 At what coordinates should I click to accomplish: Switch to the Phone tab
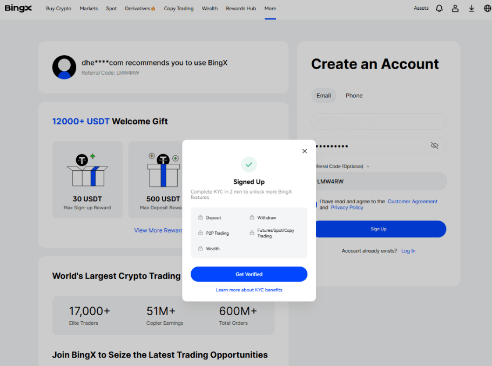coord(354,96)
